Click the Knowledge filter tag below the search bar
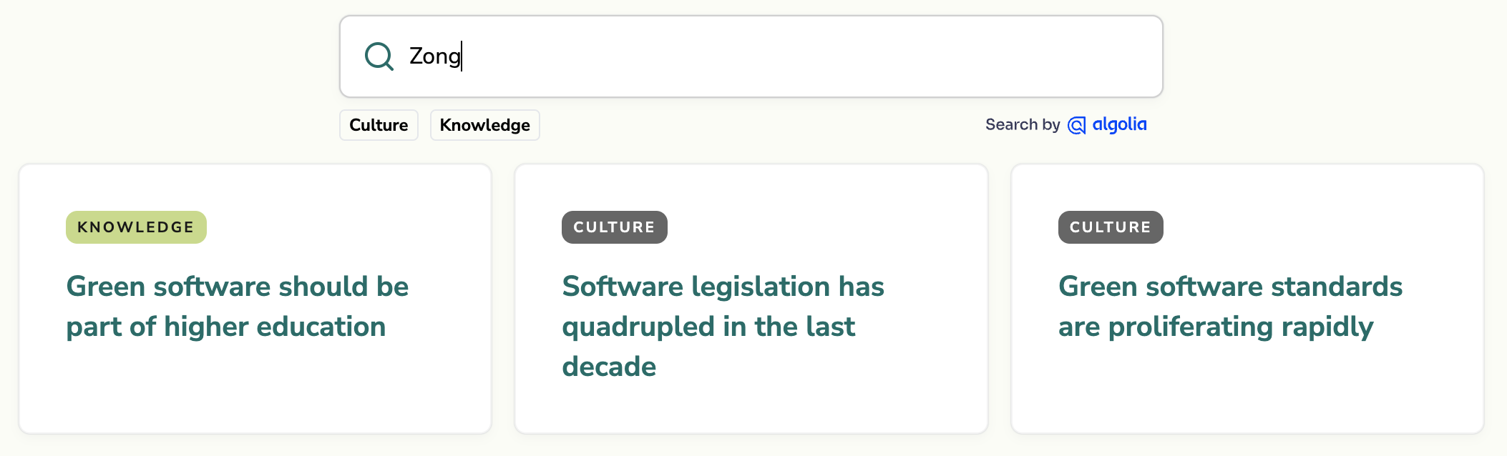 coord(484,124)
